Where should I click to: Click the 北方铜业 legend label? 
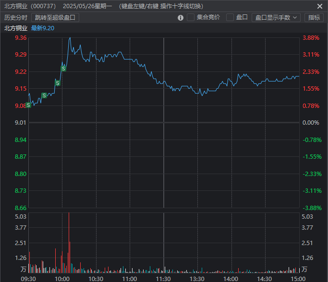[x=16, y=28]
